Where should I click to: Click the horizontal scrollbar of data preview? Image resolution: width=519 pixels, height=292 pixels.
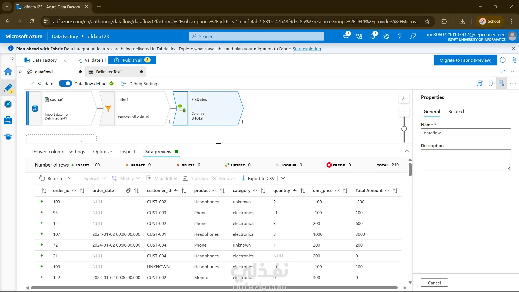click(x=214, y=288)
